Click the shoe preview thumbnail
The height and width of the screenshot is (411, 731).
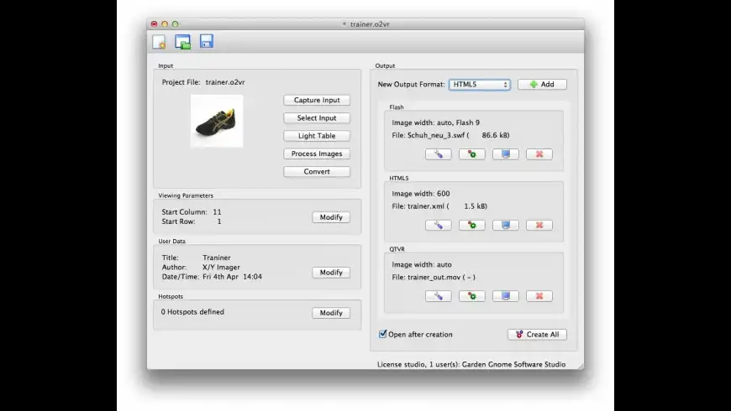tap(217, 122)
